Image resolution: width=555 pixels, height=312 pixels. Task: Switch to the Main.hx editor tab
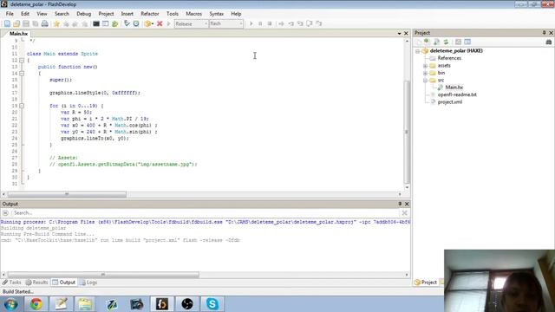pyautogui.click(x=18, y=34)
